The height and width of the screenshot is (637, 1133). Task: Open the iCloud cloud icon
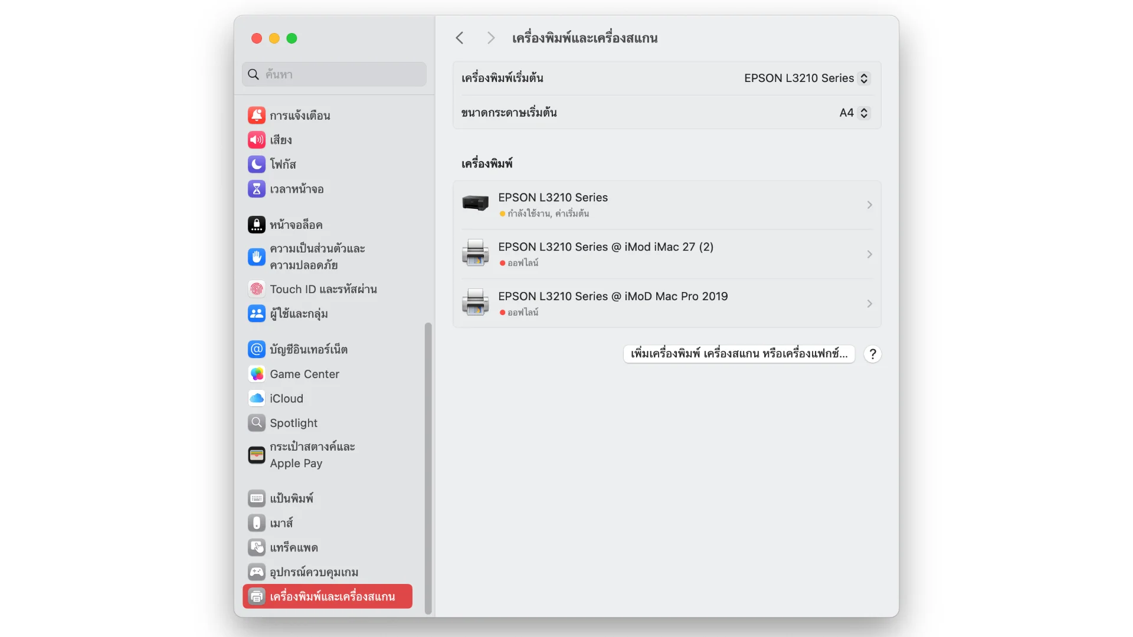click(x=256, y=399)
